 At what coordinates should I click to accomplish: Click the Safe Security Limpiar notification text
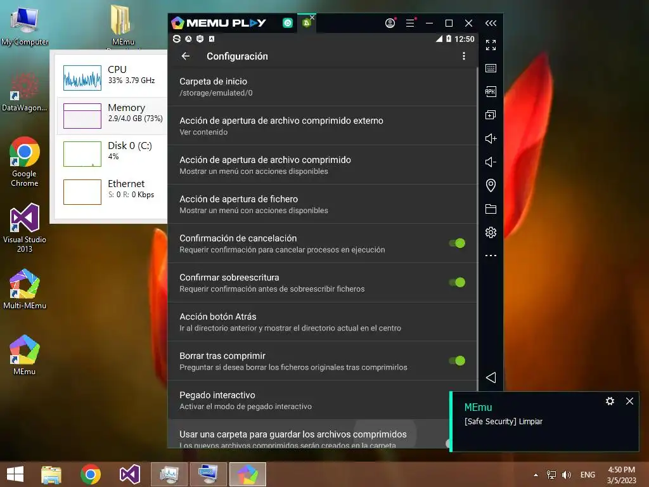click(503, 421)
